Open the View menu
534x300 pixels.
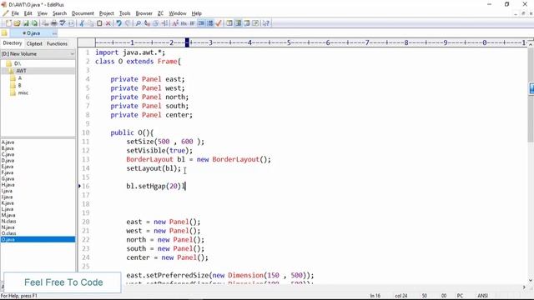(x=43, y=13)
